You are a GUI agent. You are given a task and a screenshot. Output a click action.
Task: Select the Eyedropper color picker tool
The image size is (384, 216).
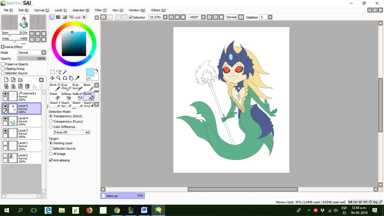pyautogui.click(x=77, y=78)
